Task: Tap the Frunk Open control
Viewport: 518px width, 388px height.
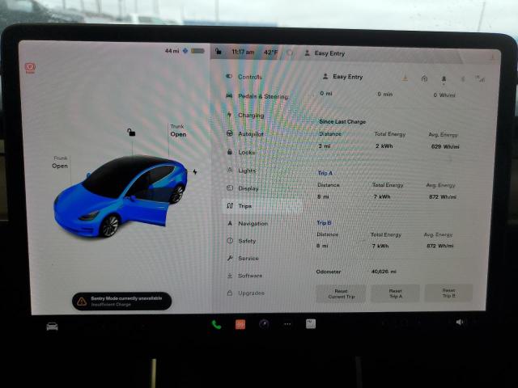Action: pos(60,162)
